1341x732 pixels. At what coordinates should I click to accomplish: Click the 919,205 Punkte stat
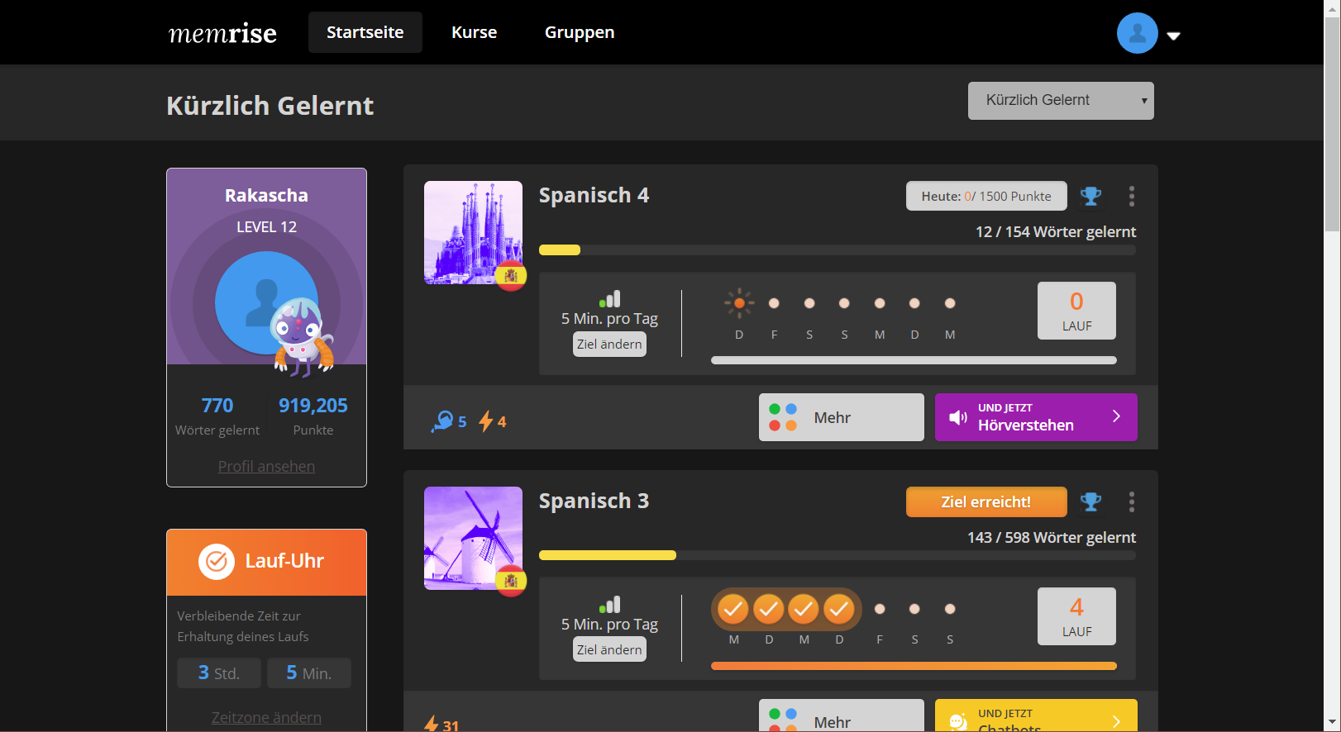313,416
